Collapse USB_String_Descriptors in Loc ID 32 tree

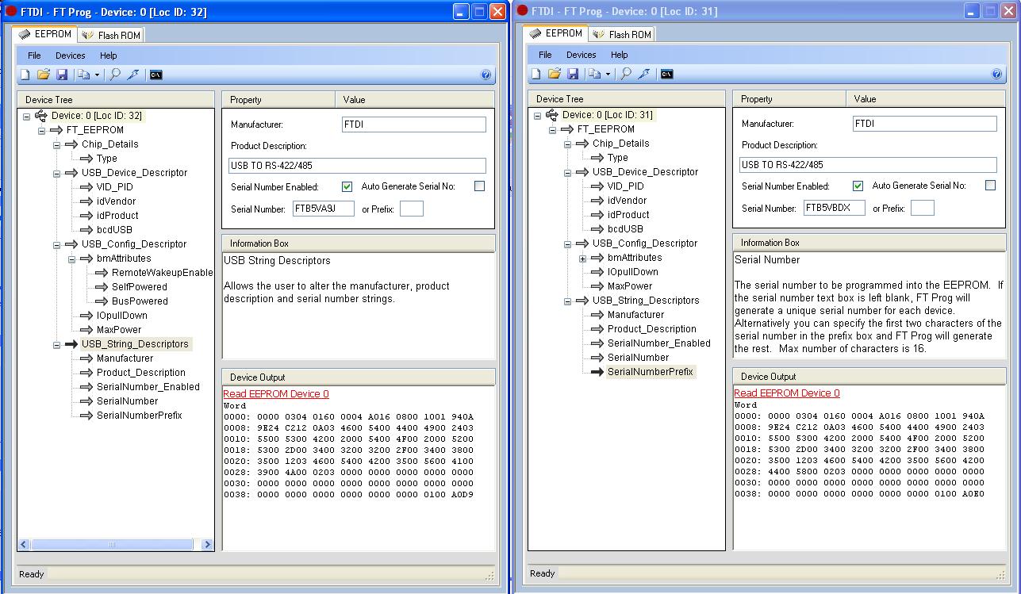(x=56, y=344)
